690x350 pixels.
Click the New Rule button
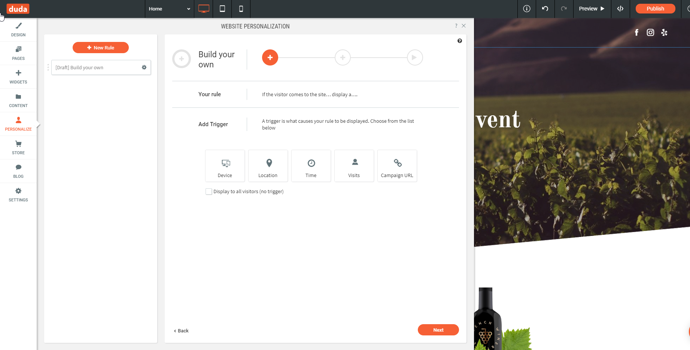(x=101, y=48)
